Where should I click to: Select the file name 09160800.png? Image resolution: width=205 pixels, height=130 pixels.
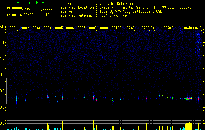click(x=18, y=9)
